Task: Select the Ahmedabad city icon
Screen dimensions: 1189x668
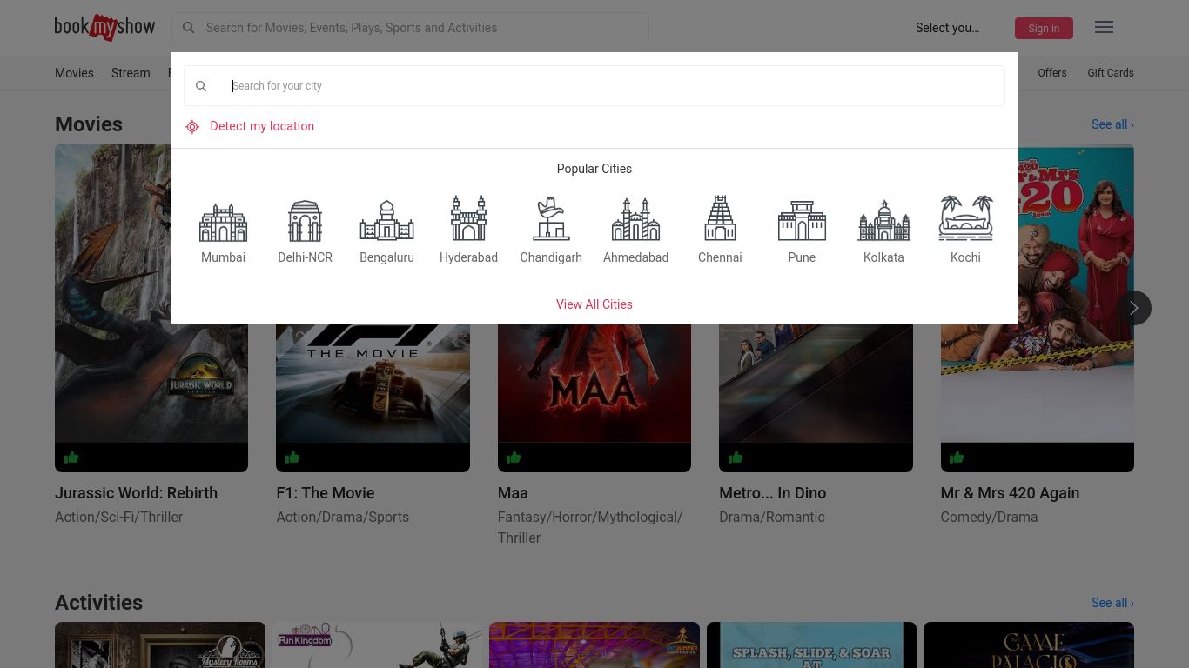Action: [635, 218]
